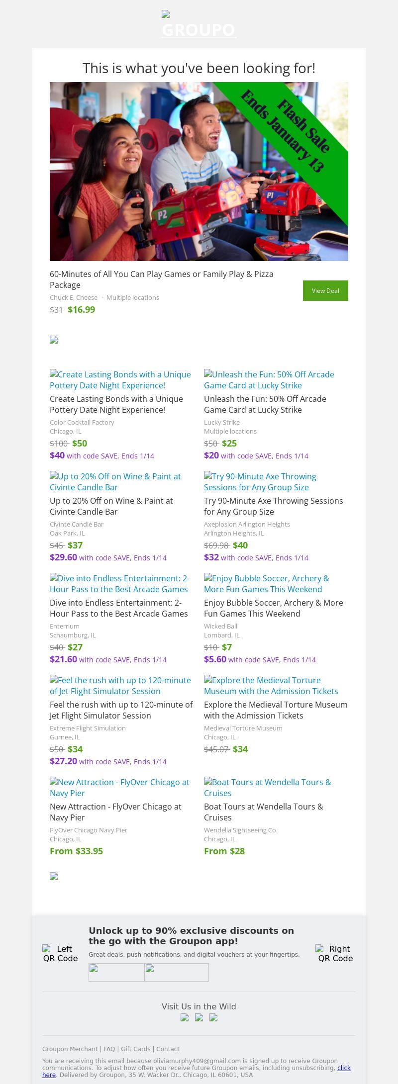This screenshot has width=398, height=1084.
Task: Open the 90-Minute Axe Throwing Sessions link
Action: 260,482
